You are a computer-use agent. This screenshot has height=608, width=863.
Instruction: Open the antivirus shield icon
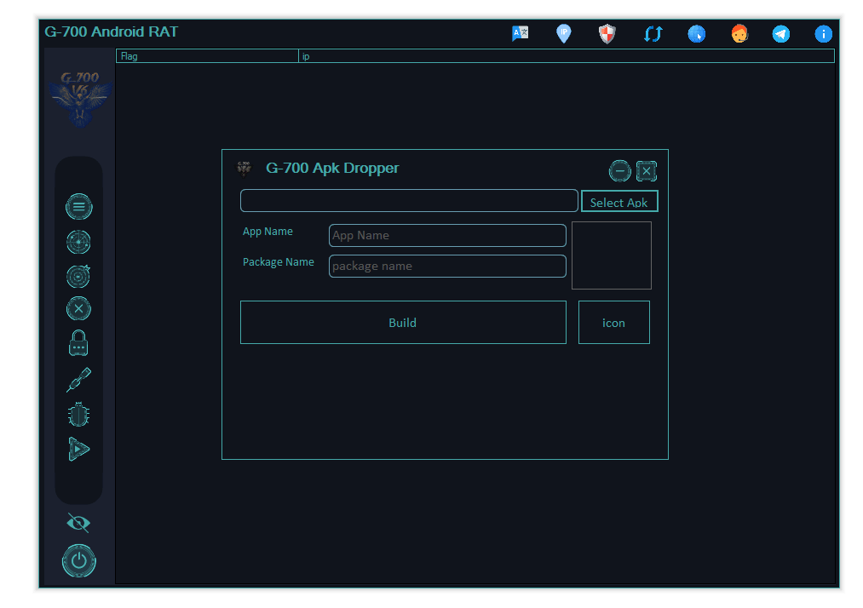pyautogui.click(x=606, y=33)
